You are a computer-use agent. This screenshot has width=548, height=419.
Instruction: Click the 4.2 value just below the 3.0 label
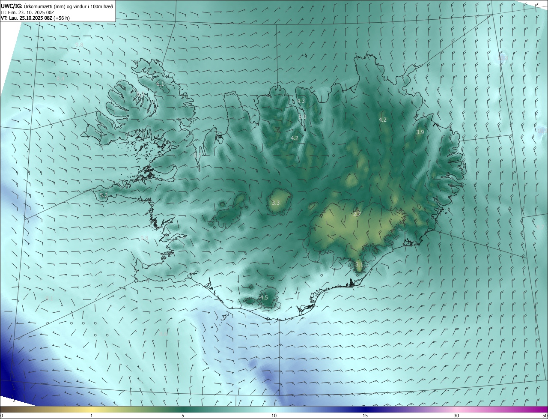[x=294, y=138]
